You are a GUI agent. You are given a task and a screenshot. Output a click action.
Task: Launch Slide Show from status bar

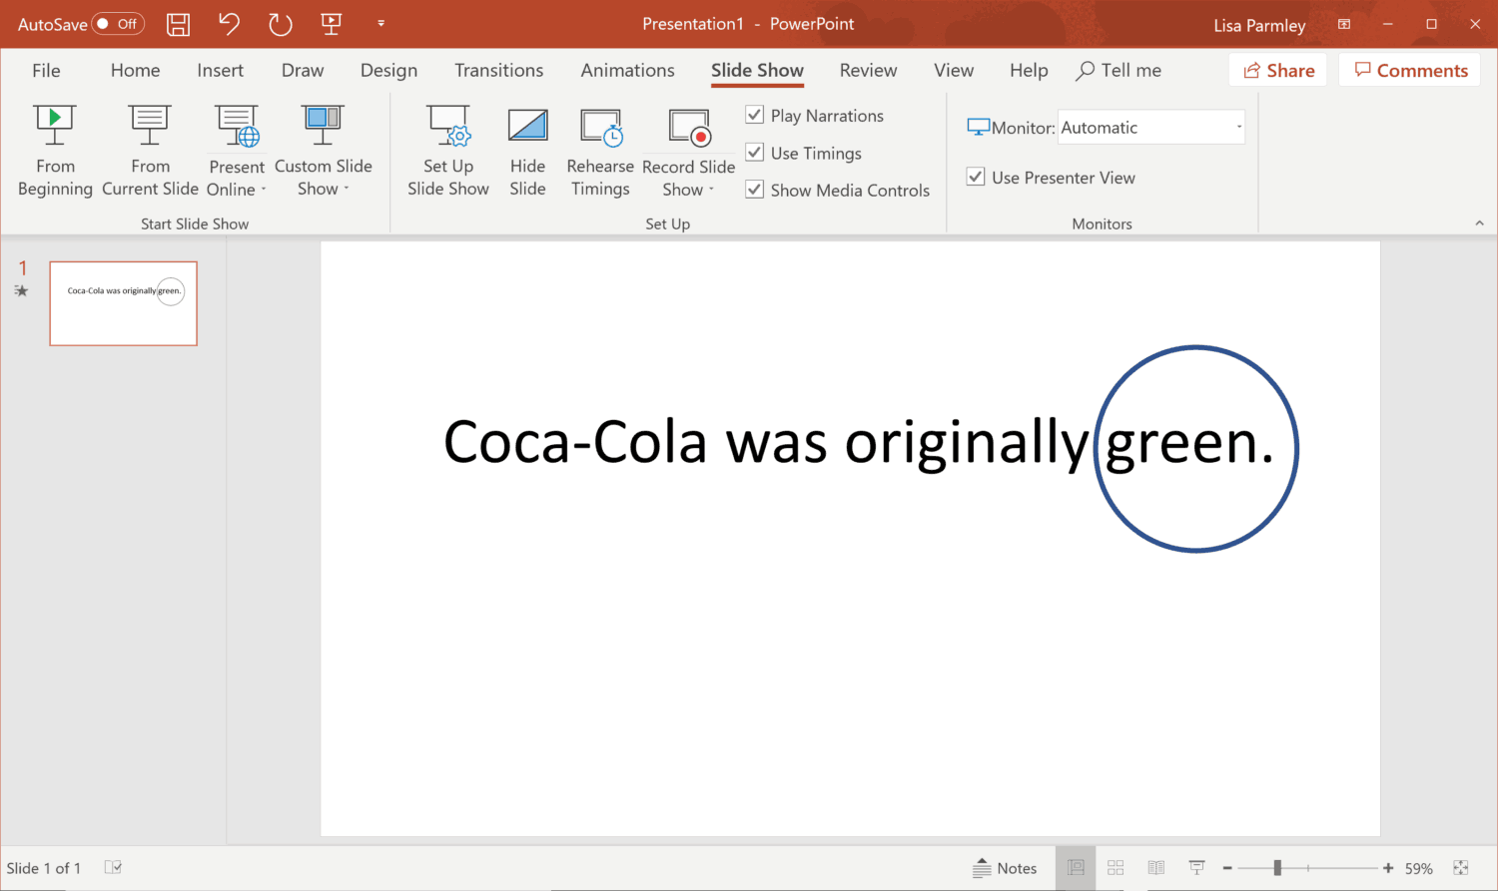click(1196, 868)
